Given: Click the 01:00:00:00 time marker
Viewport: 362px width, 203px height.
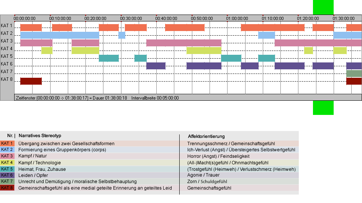Looking at the screenshot, I should pos(237,18).
